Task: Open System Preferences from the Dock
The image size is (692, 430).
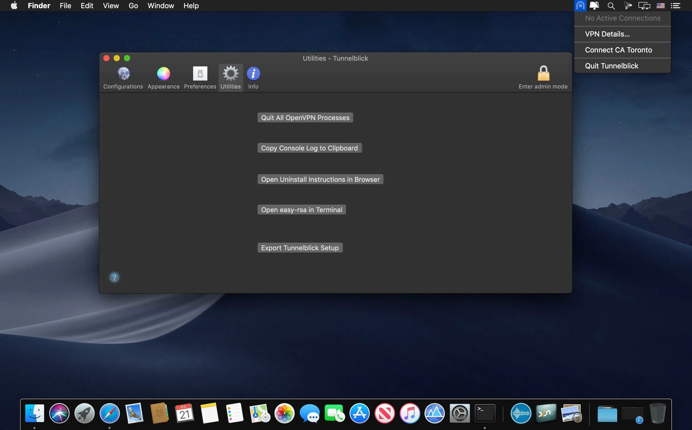Action: 460,413
